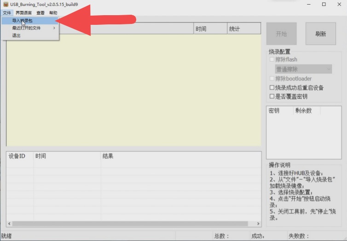
Task: Open the 查看 menu
Action: [40, 13]
